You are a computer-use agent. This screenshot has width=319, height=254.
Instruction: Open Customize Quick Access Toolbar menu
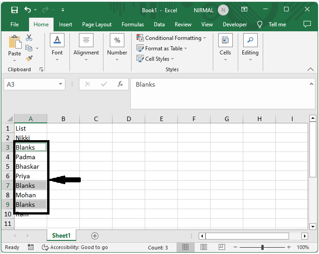63,10
